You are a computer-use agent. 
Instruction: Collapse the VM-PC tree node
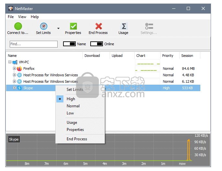(10, 62)
